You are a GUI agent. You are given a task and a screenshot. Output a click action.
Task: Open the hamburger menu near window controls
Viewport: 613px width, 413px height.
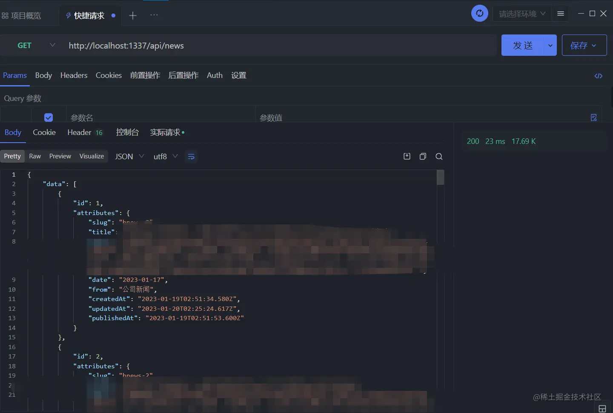click(x=560, y=13)
